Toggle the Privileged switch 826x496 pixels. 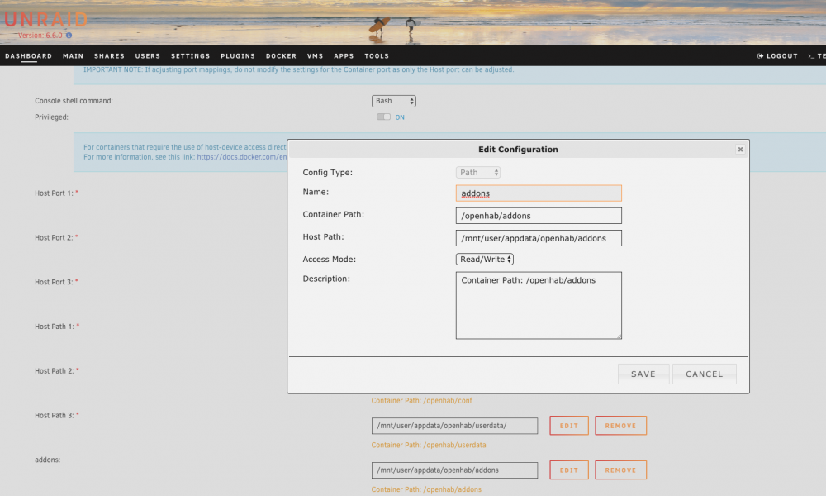[x=383, y=117]
